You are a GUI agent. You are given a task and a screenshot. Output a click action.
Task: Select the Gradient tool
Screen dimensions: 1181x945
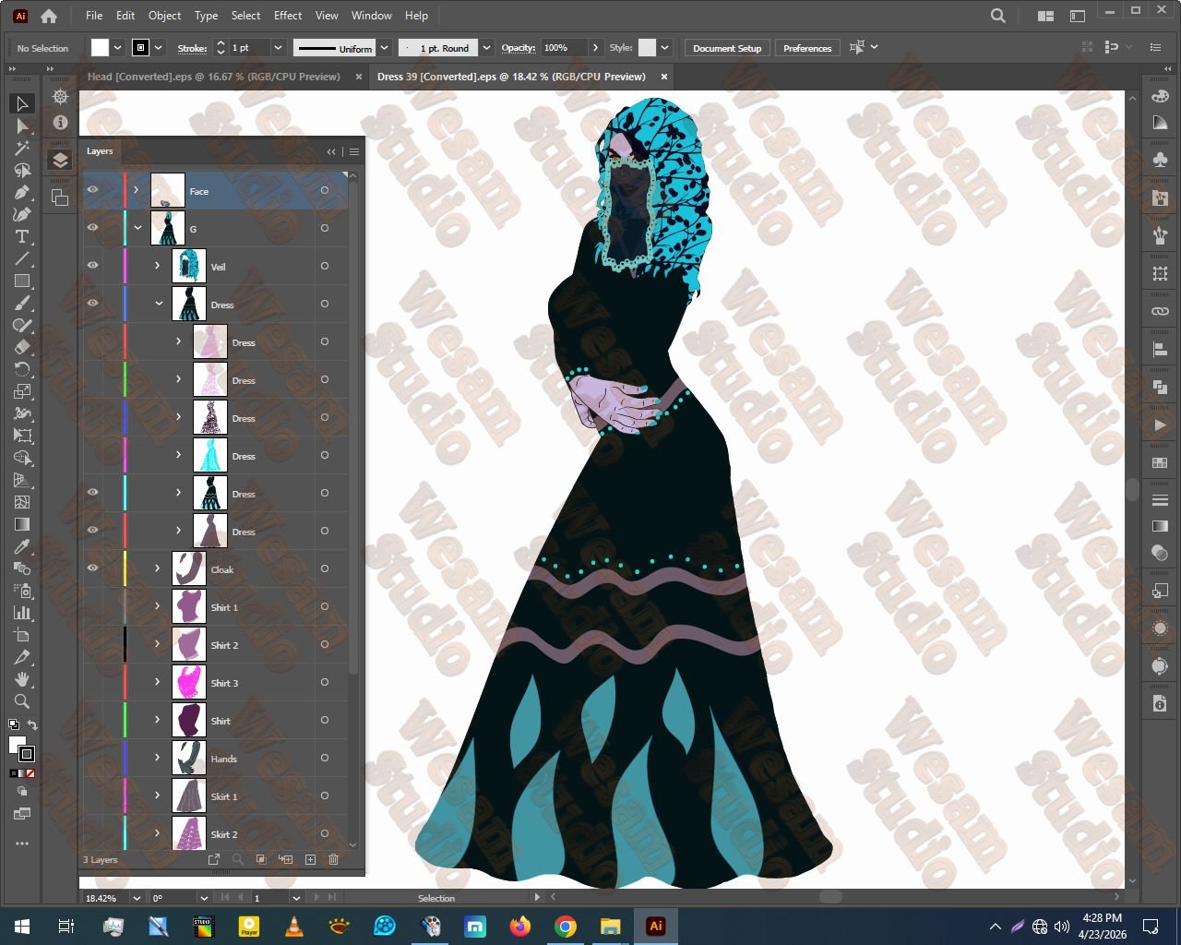23,524
